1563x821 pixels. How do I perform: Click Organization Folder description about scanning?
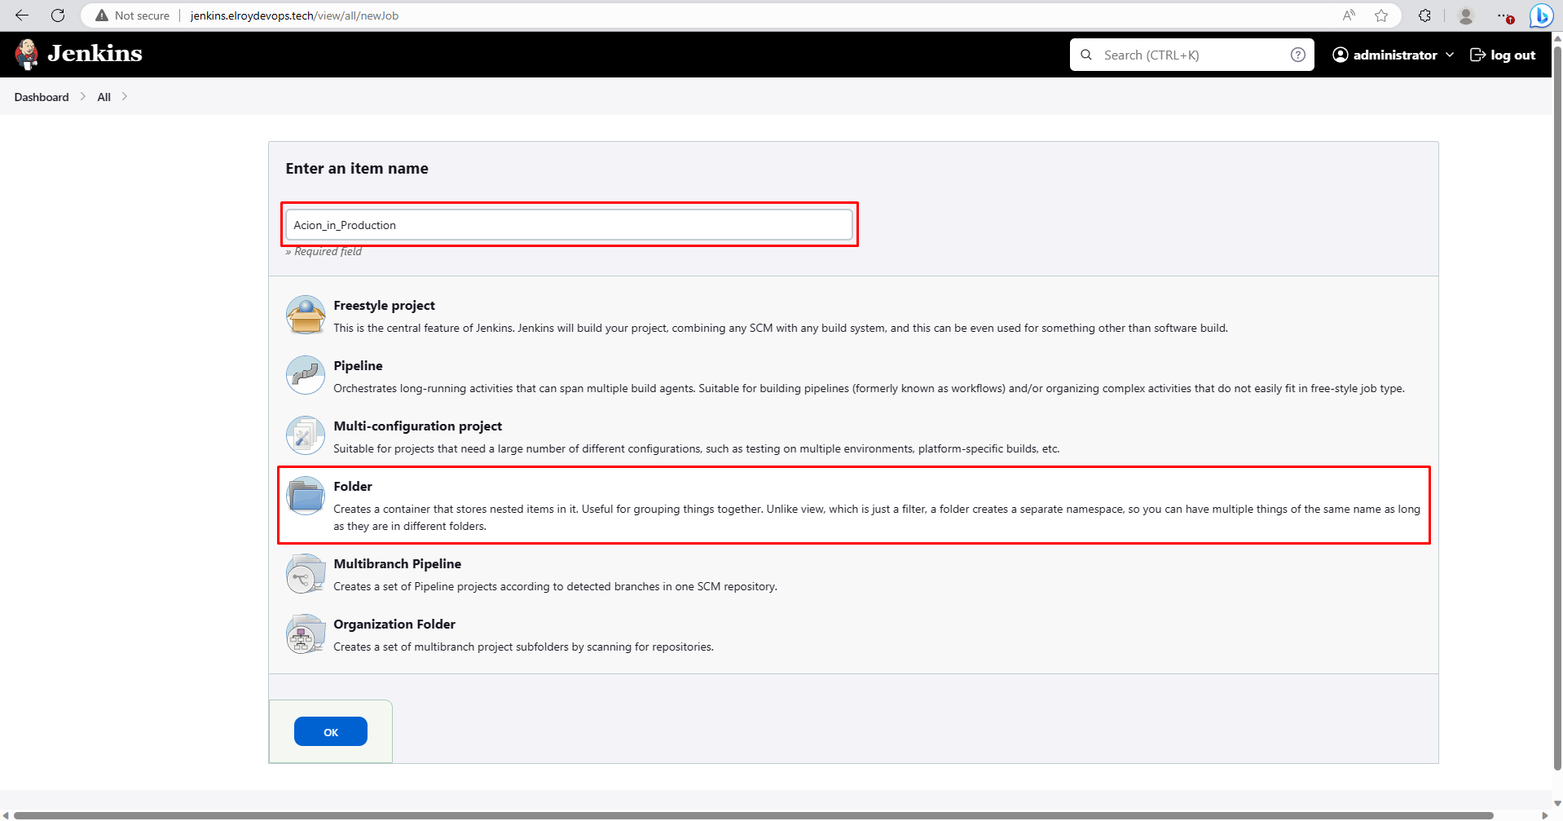[523, 647]
